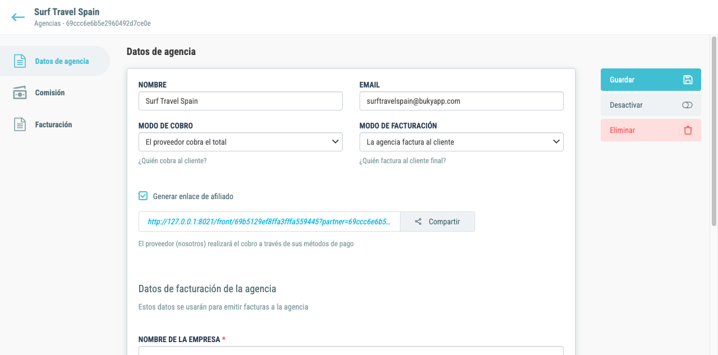Click the Facturación document icon
The width and height of the screenshot is (718, 355).
coord(20,125)
